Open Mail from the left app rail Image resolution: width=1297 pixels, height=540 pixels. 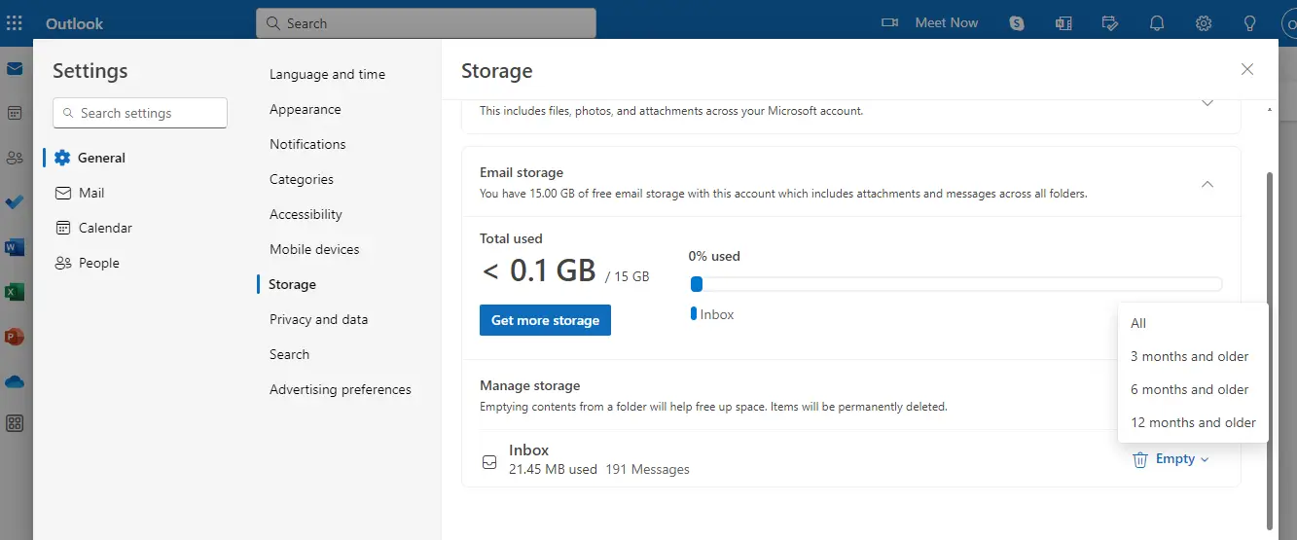[15, 69]
